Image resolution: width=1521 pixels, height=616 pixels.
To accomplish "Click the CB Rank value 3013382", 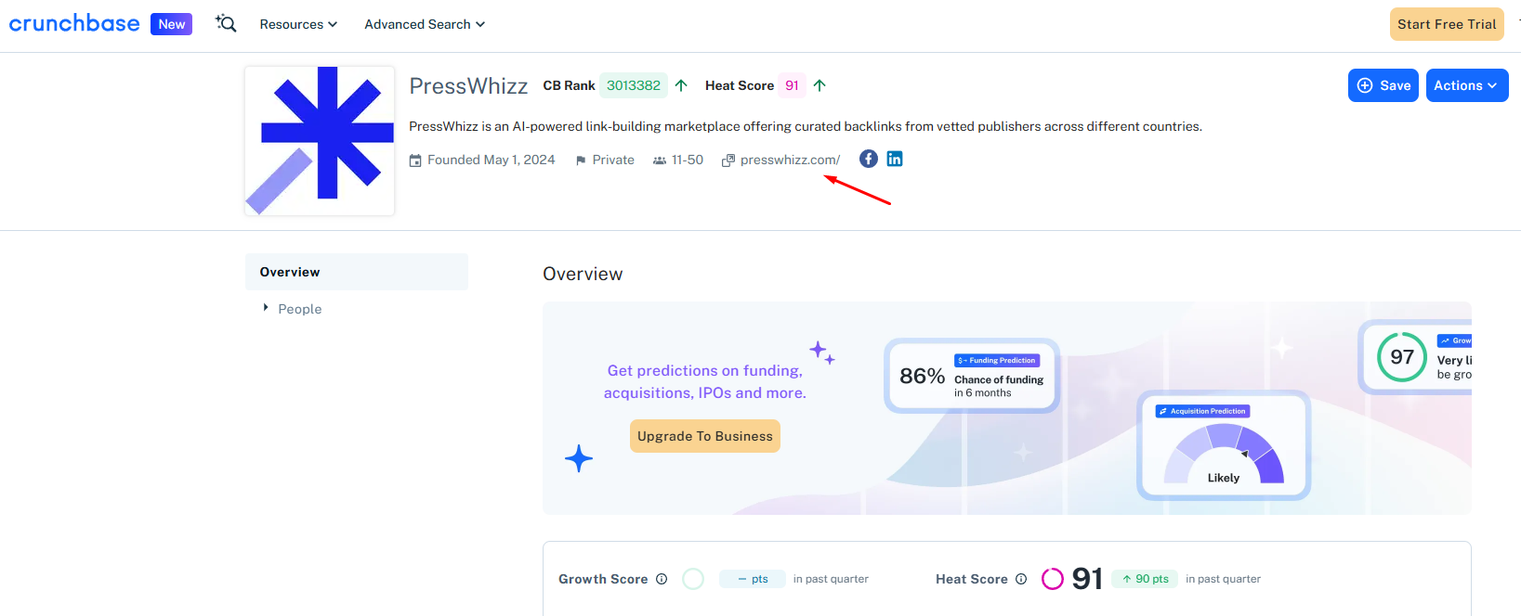I will pyautogui.click(x=634, y=85).
